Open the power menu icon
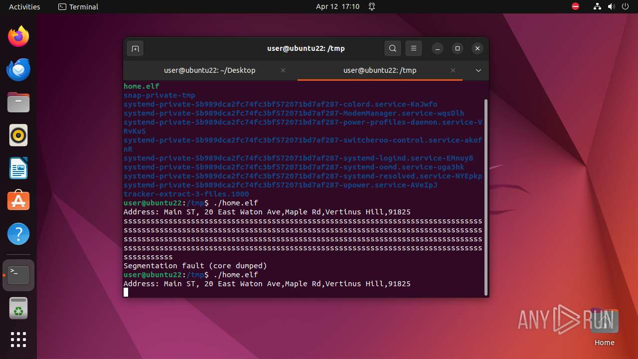Image resolution: width=638 pixels, height=359 pixels. 626,6
